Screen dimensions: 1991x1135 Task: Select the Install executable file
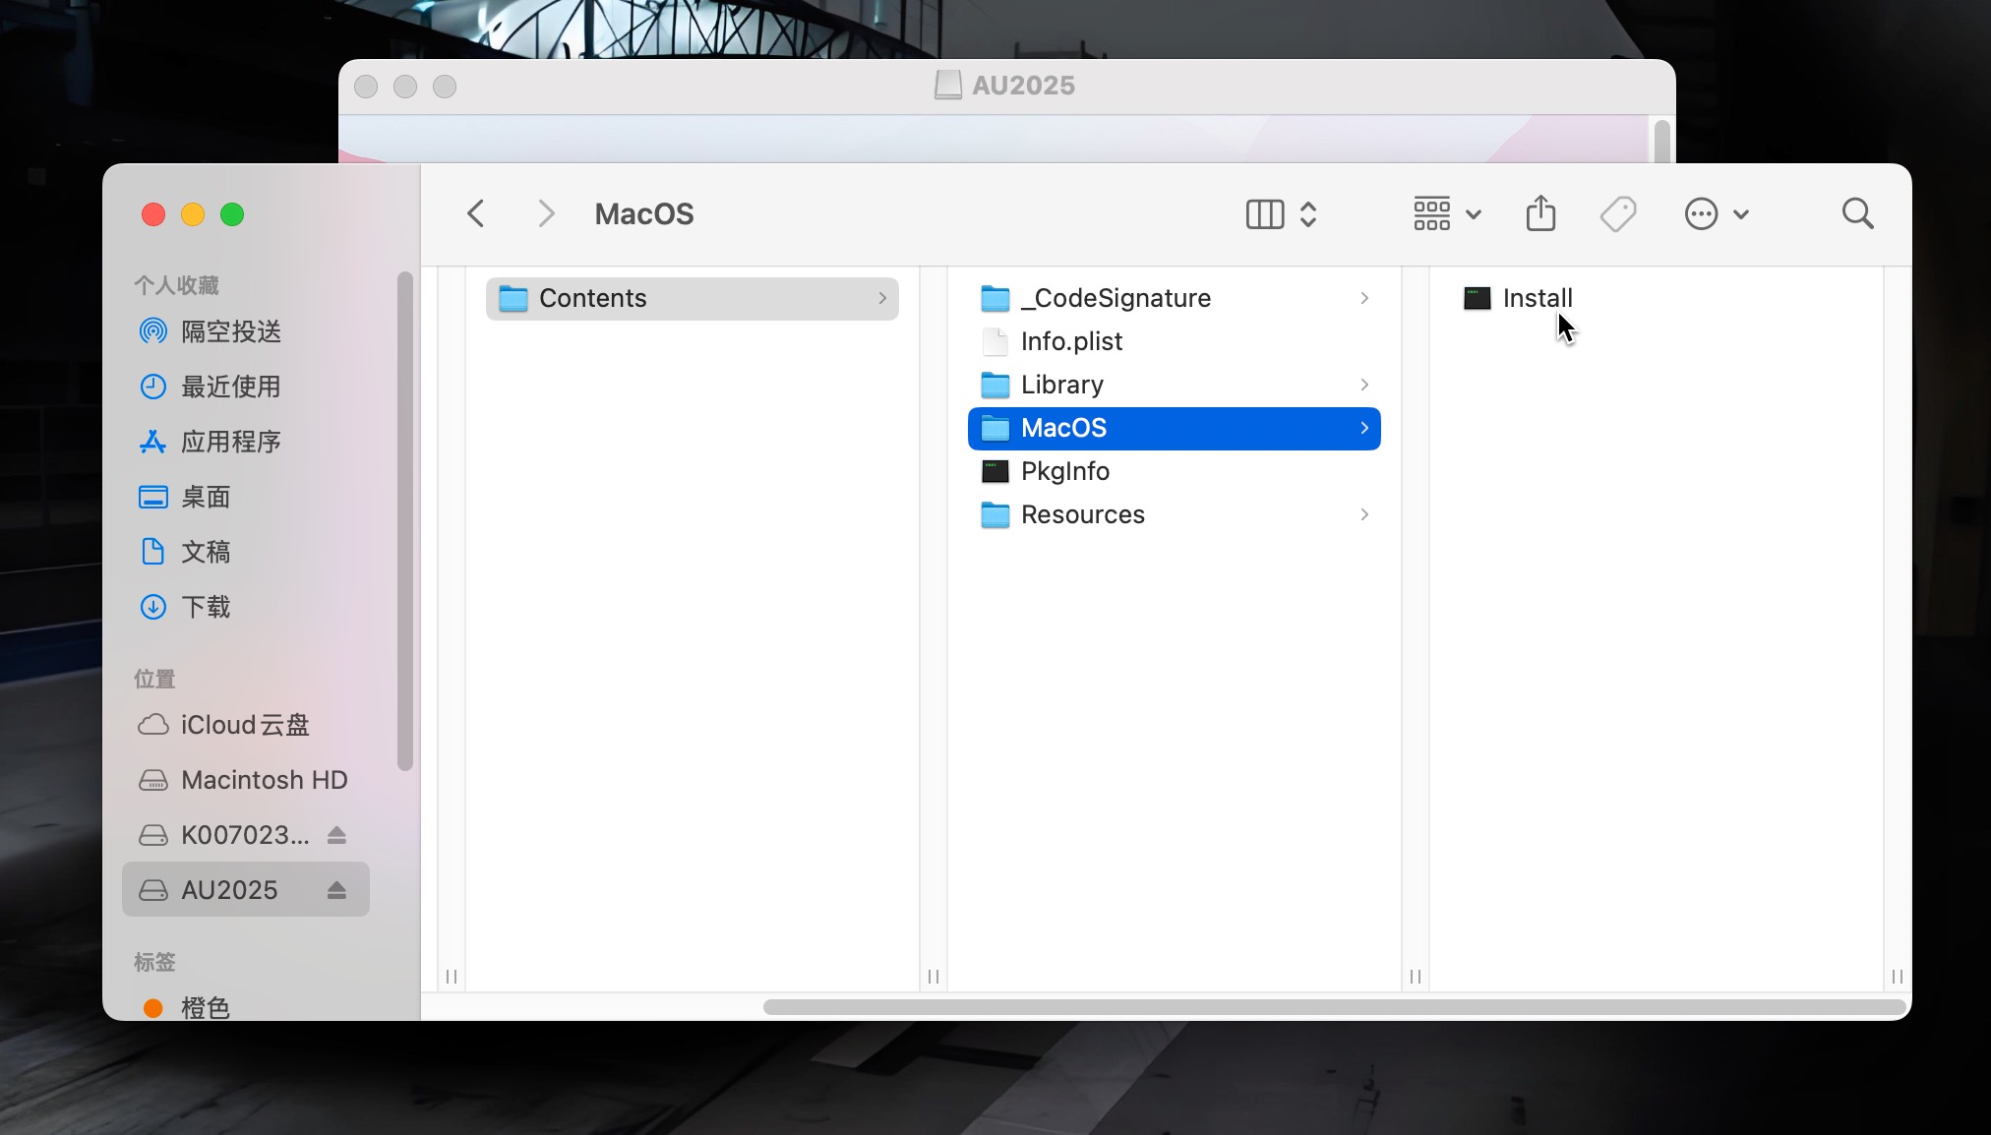pyautogui.click(x=1537, y=298)
